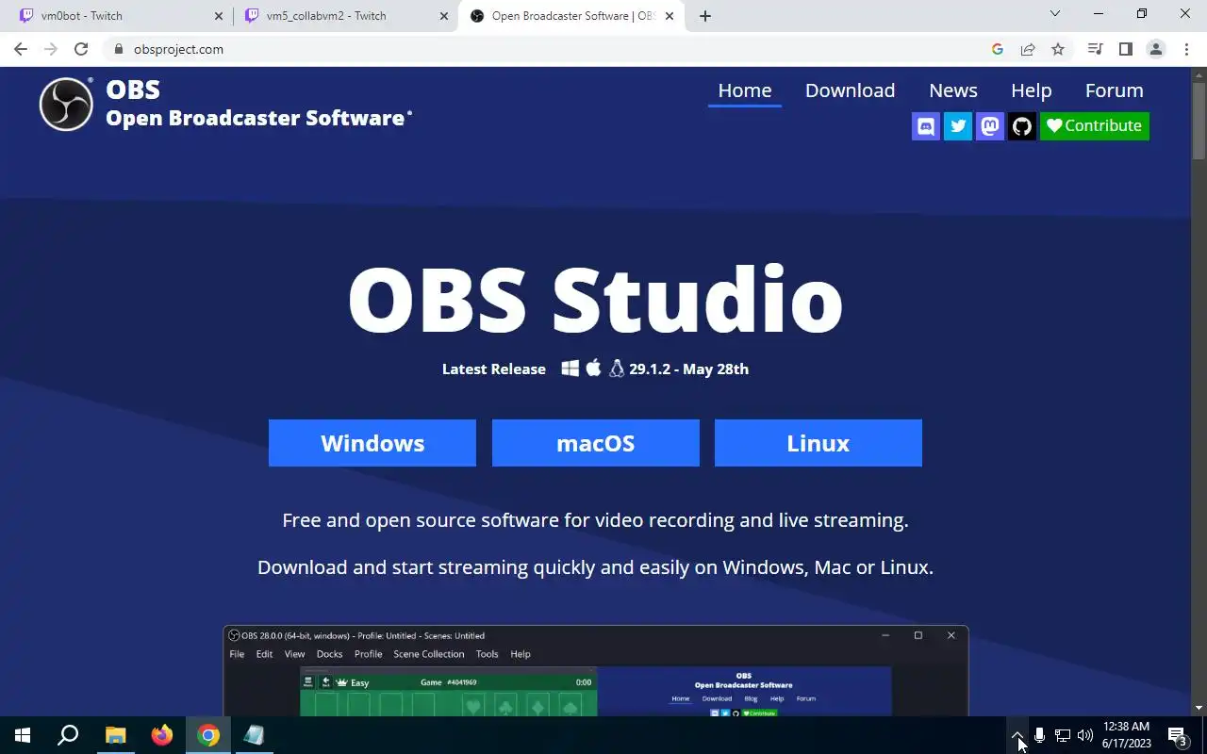The image size is (1207, 754).
Task: Open the media control icon in toolbar
Action: [x=1095, y=49]
